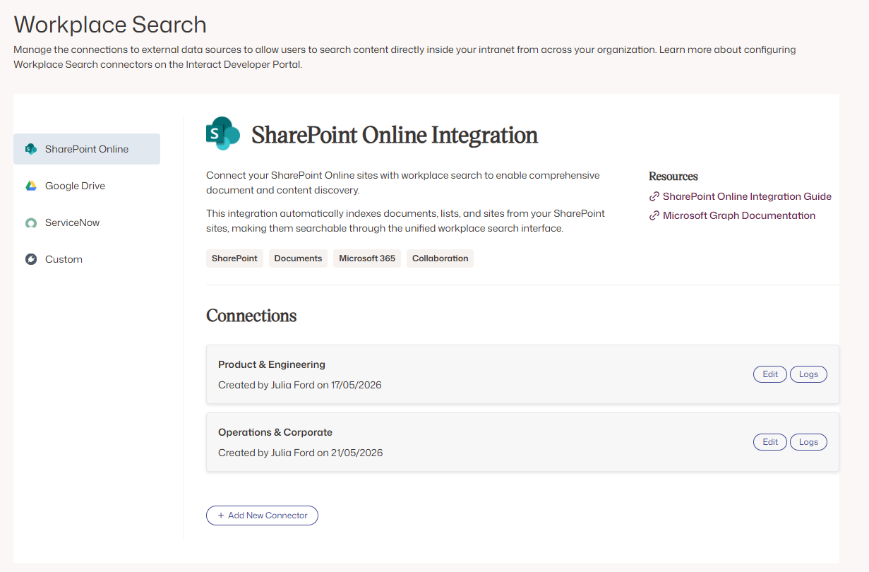Select the SharePoint Online tab
This screenshot has width=869, height=572.
pos(87,149)
